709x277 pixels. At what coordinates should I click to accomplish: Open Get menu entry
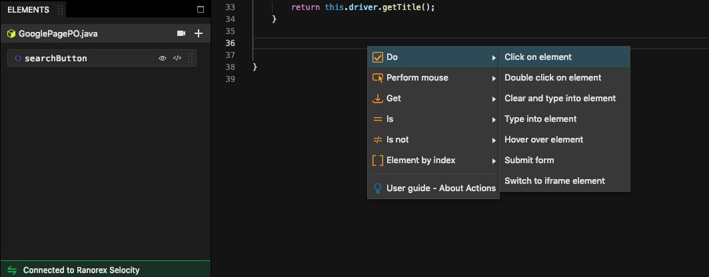pyautogui.click(x=433, y=98)
